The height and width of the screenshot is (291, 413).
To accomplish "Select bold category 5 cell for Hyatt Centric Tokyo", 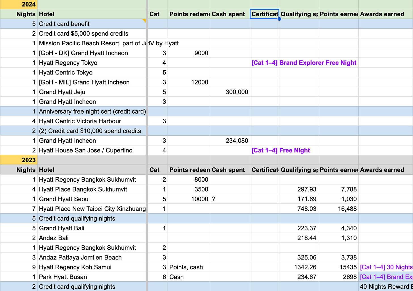I will pos(158,73).
